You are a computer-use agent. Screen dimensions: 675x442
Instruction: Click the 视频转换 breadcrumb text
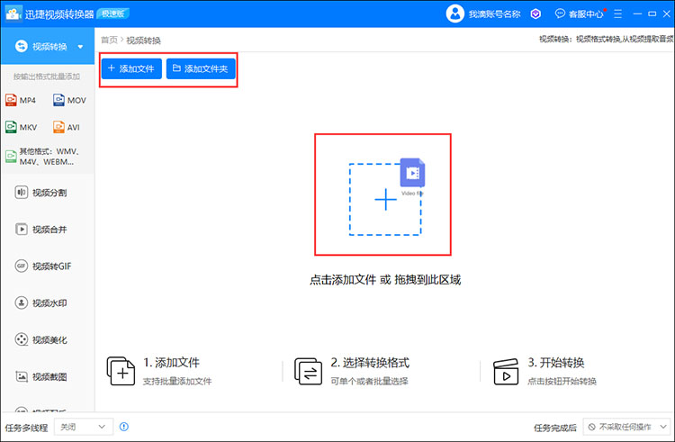[x=143, y=41]
